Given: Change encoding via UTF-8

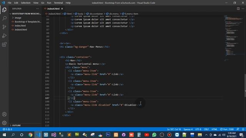Looking at the screenshot, I should tap(198, 129).
